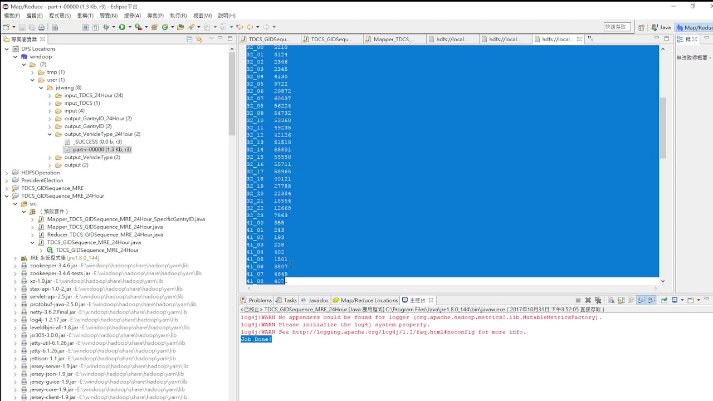Toggle Block Selection Mode toolbar icon
713x401 pixels.
click(85, 27)
